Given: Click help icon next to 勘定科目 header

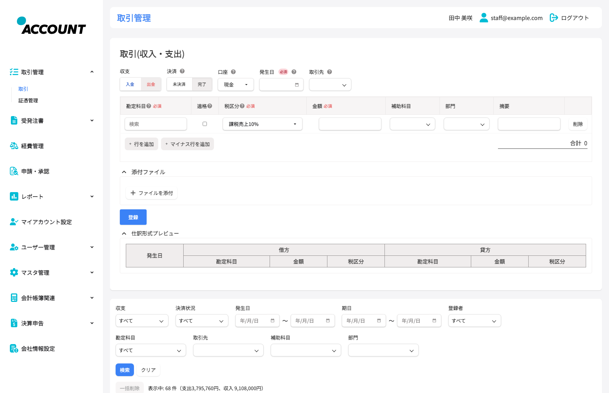Looking at the screenshot, I should point(149,106).
